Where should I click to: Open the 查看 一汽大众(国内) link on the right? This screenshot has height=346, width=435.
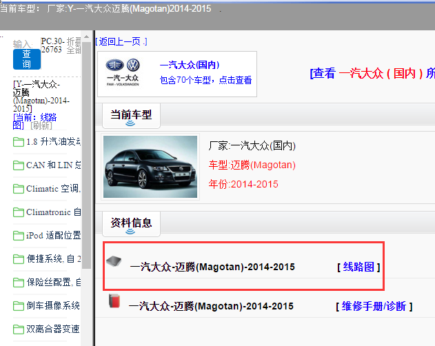[x=372, y=74]
